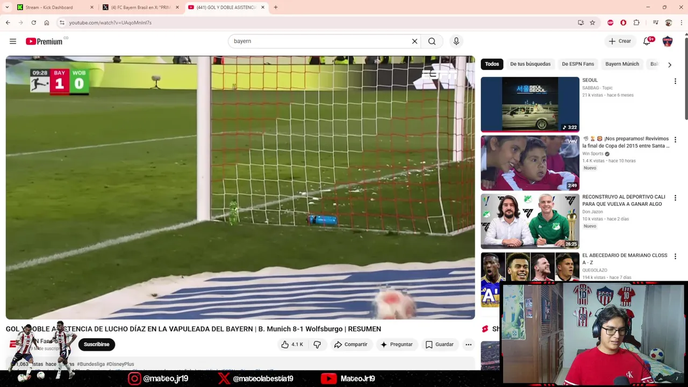The height and width of the screenshot is (387, 688).
Task: Close the Kick Dashboard tab
Action: (x=92, y=8)
